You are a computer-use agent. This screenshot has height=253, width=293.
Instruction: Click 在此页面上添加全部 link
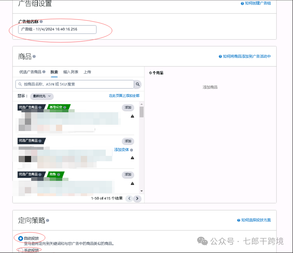(124, 96)
